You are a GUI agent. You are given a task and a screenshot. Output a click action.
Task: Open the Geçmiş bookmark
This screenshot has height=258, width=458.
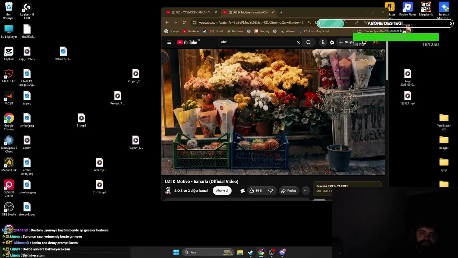coord(262,31)
